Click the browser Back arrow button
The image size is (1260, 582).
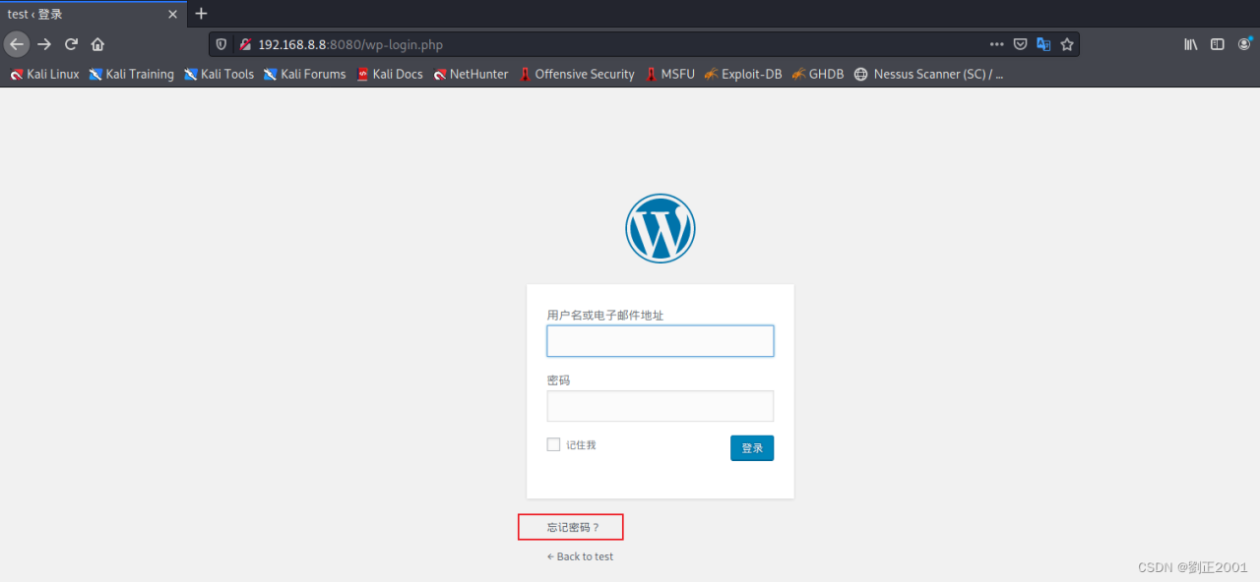16,44
